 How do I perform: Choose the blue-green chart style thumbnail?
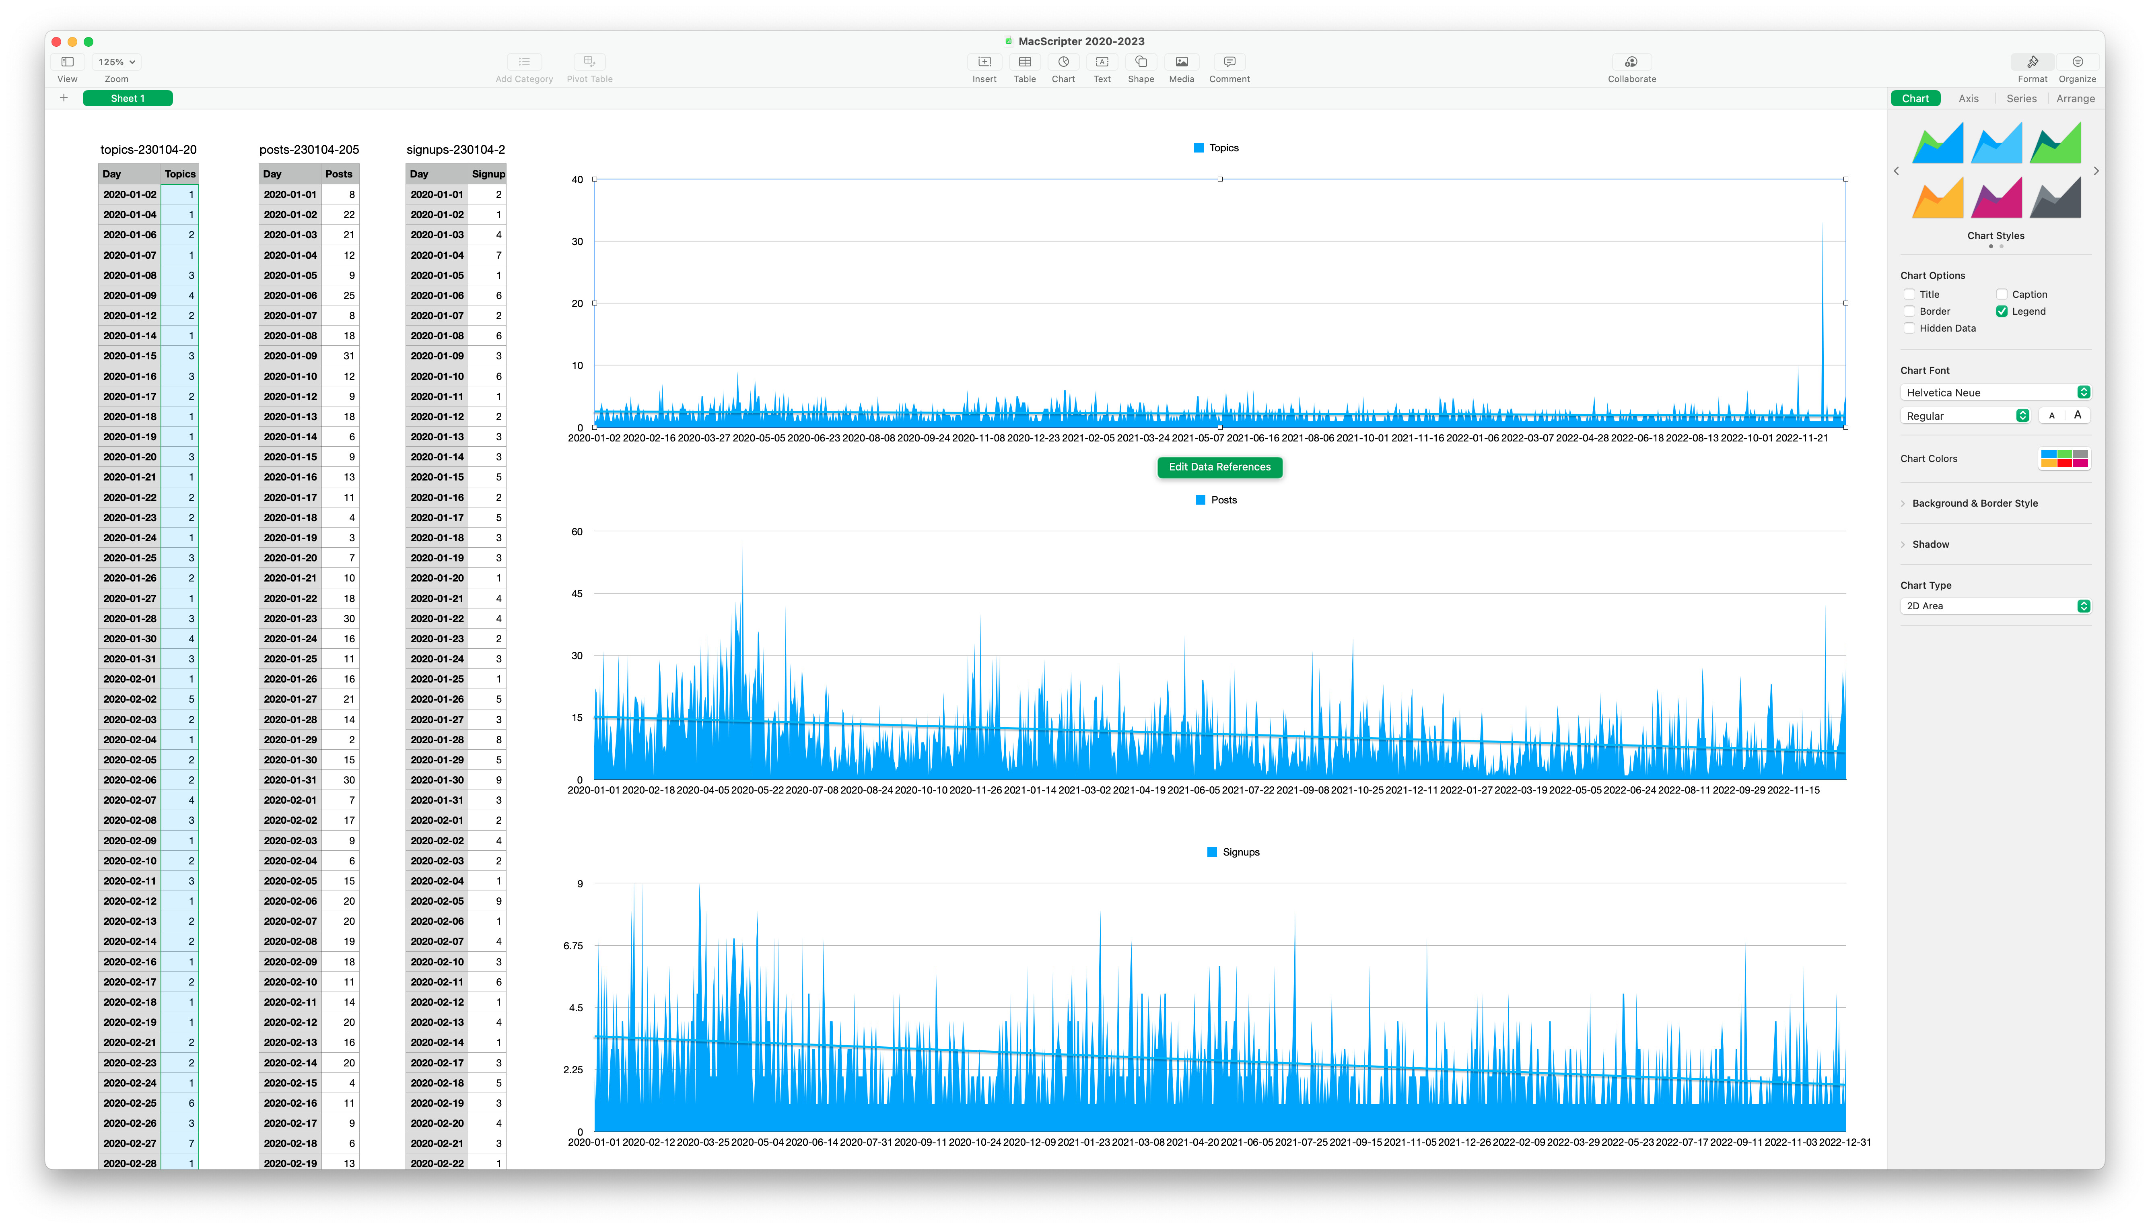tap(1937, 142)
